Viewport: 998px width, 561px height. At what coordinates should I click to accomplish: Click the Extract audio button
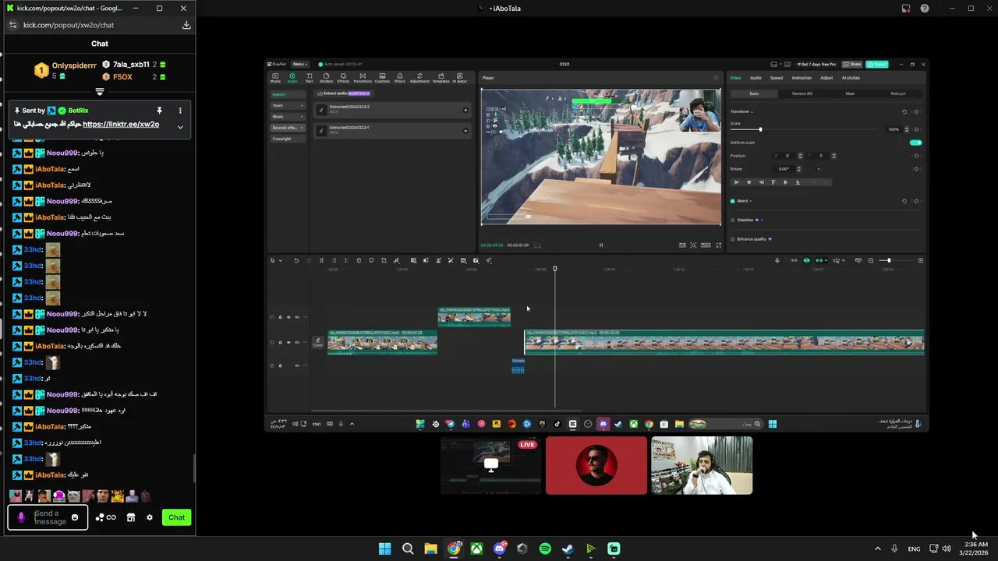pos(344,93)
